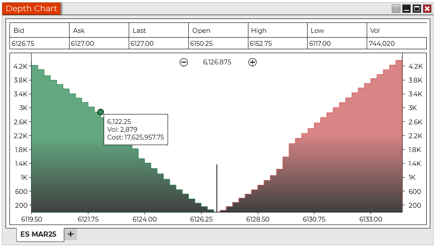Image resolution: width=435 pixels, height=247 pixels.
Task: Click the 6133.00 x-axis label
Action: 371,219
